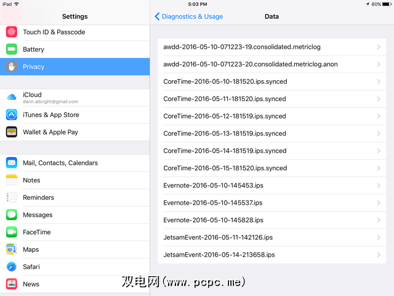Open Notes settings
Image resolution: width=394 pixels, height=296 pixels.
(75, 180)
